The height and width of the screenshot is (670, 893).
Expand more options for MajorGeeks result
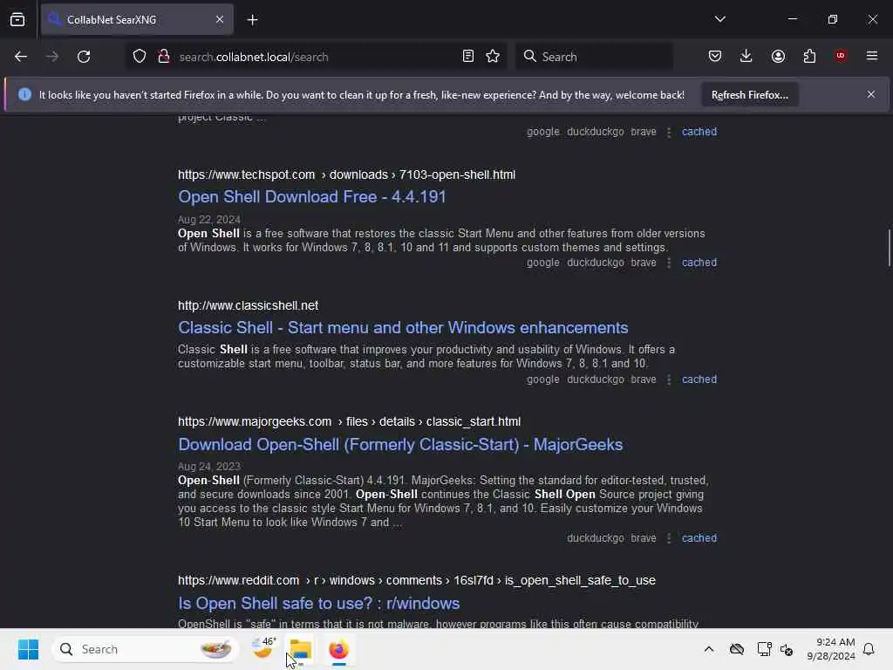[x=669, y=537]
